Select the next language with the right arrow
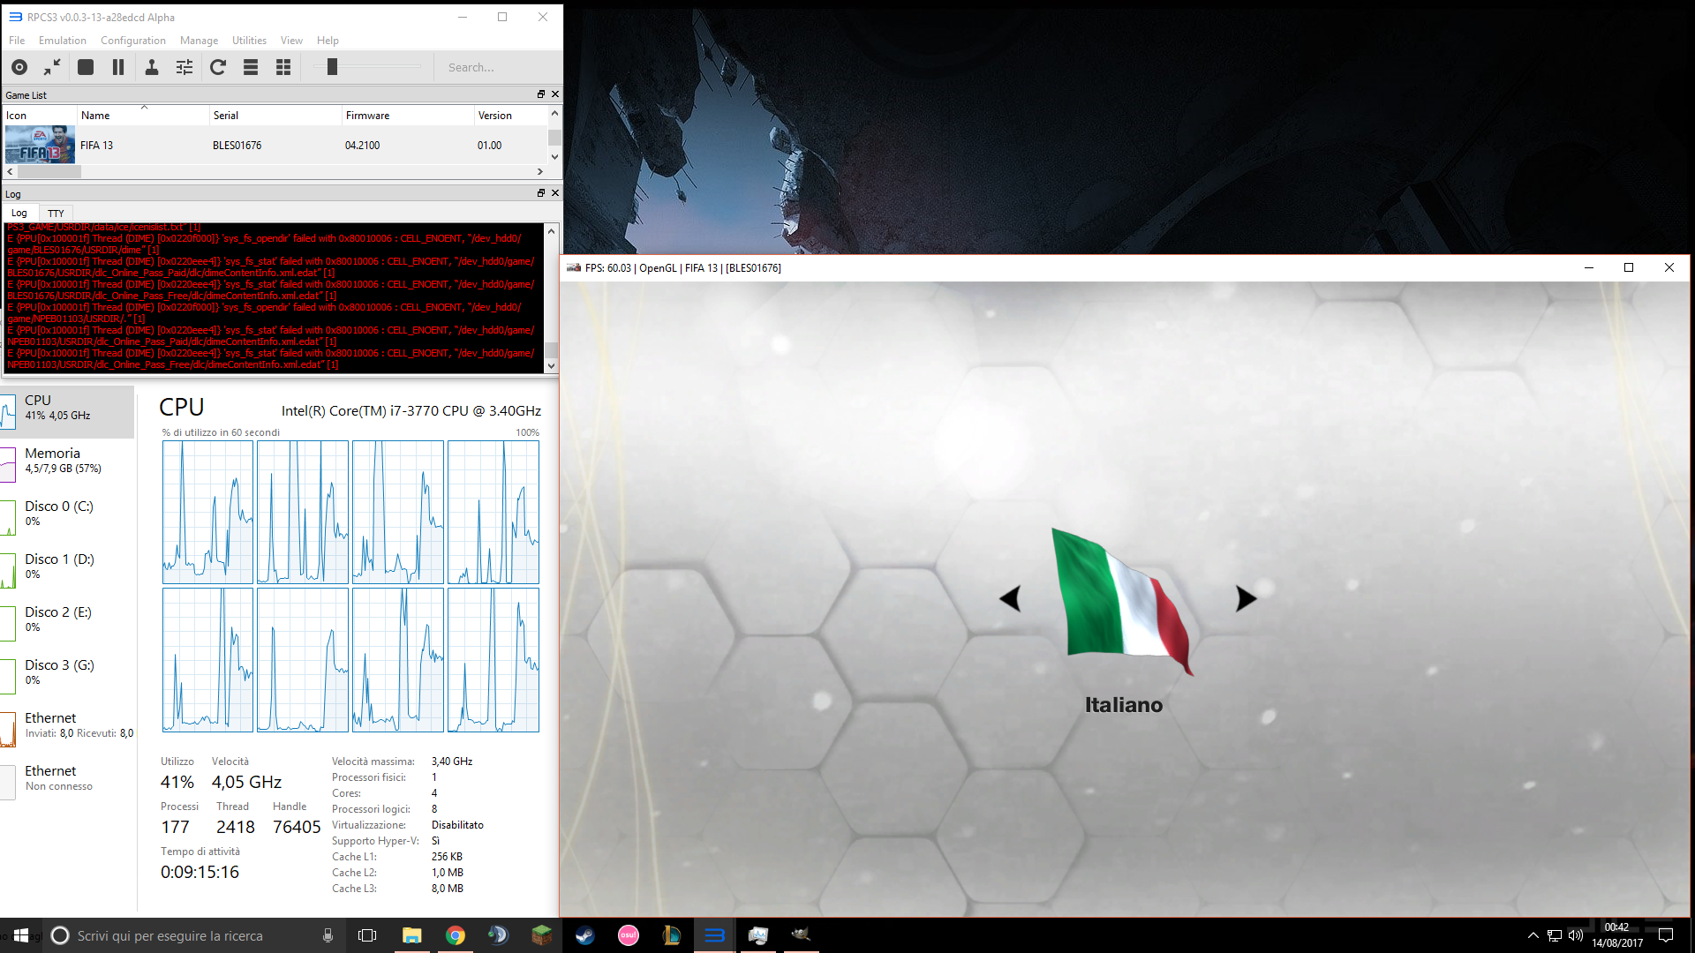 (x=1246, y=598)
